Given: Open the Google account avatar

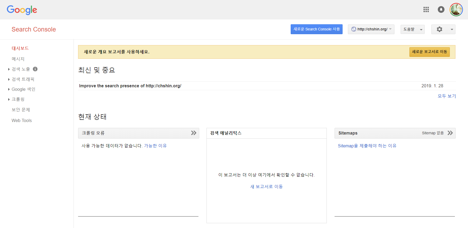Looking at the screenshot, I should coord(456,10).
